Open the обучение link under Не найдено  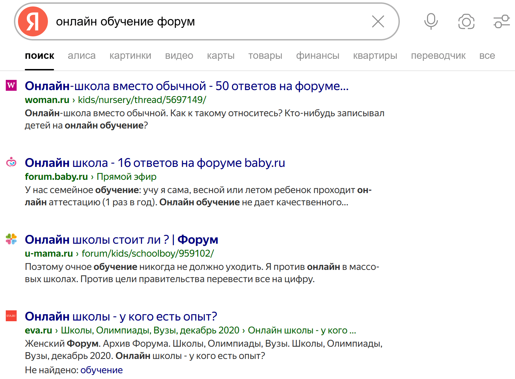point(101,370)
